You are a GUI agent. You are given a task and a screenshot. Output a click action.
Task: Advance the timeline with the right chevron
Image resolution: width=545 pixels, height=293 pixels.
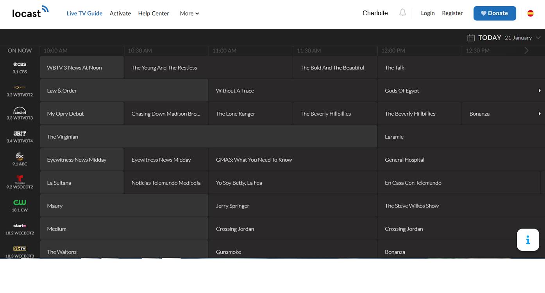click(526, 50)
